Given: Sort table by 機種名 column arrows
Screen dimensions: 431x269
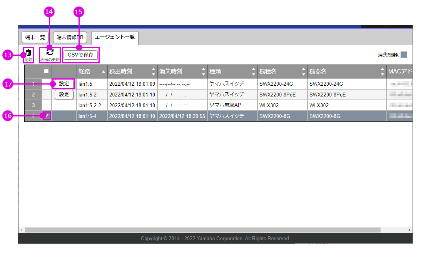Looking at the screenshot, I should (x=304, y=72).
